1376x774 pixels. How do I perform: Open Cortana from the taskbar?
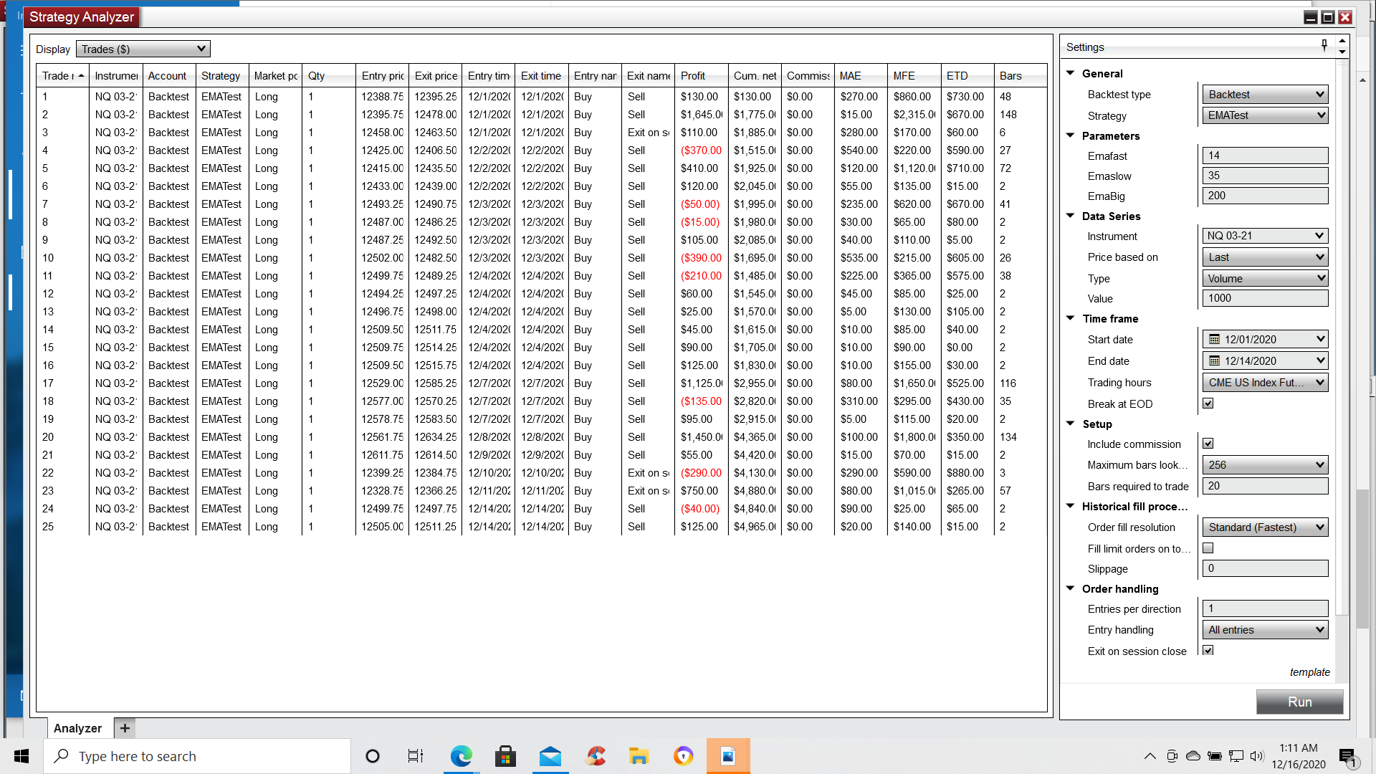[x=373, y=756]
